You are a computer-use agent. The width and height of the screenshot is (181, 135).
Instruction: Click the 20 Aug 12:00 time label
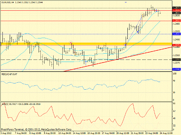pos(123,133)
